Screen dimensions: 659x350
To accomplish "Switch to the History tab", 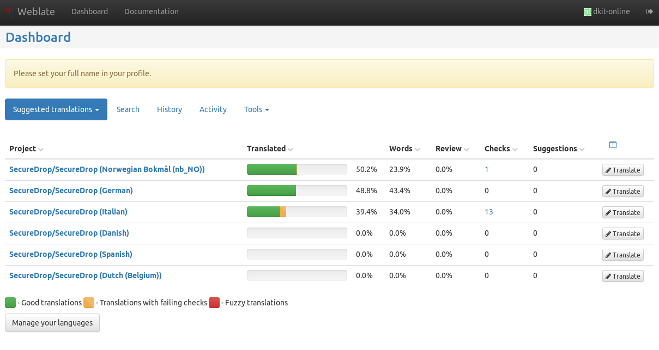I will [x=170, y=109].
